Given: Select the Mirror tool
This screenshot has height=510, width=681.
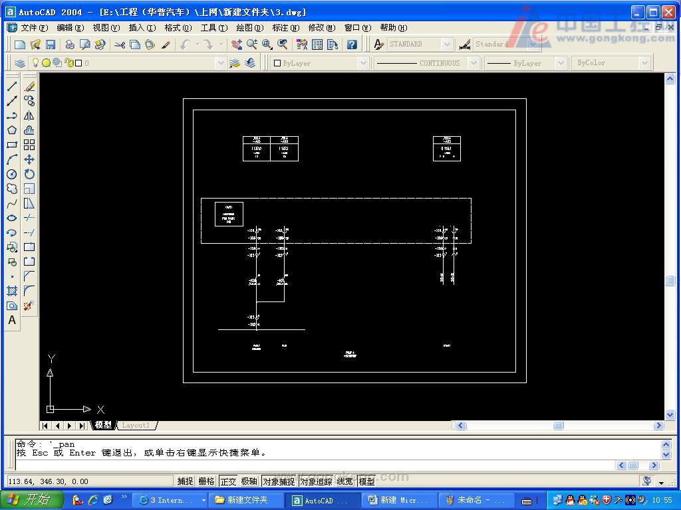Looking at the screenshot, I should point(29,116).
